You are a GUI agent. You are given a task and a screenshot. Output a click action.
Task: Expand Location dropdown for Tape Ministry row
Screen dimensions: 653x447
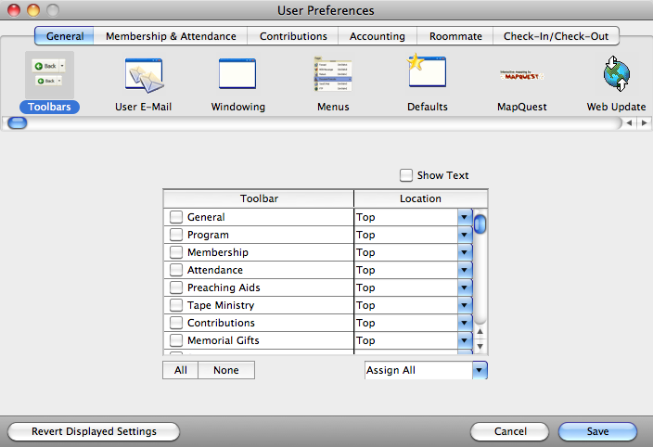pyautogui.click(x=465, y=305)
